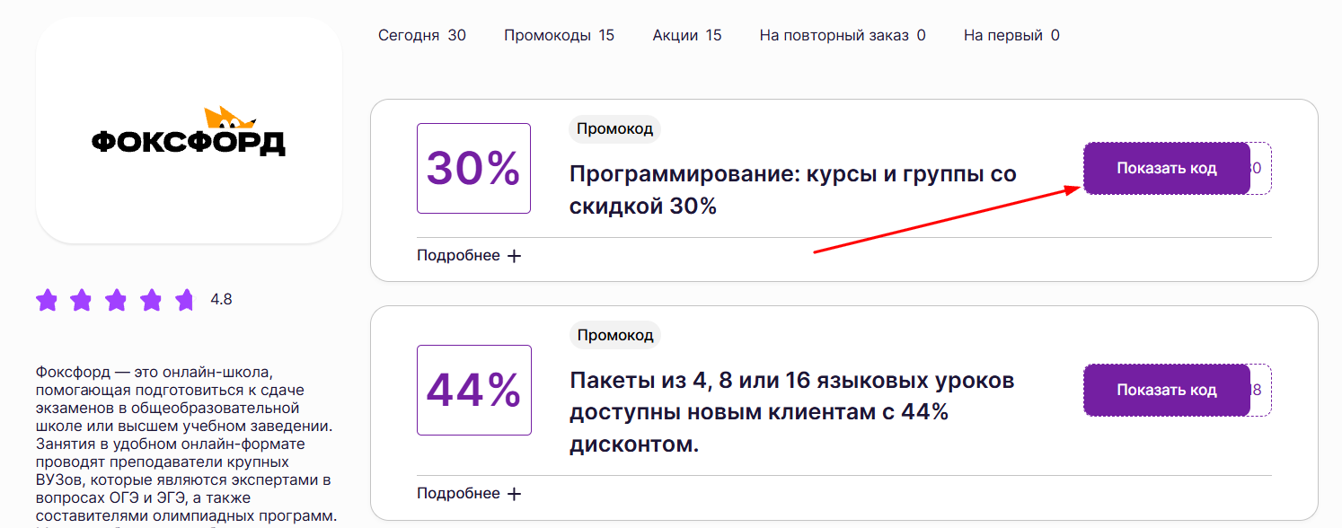The height and width of the screenshot is (528, 1342).
Task: Click the 4.8 rating value
Action: click(221, 299)
